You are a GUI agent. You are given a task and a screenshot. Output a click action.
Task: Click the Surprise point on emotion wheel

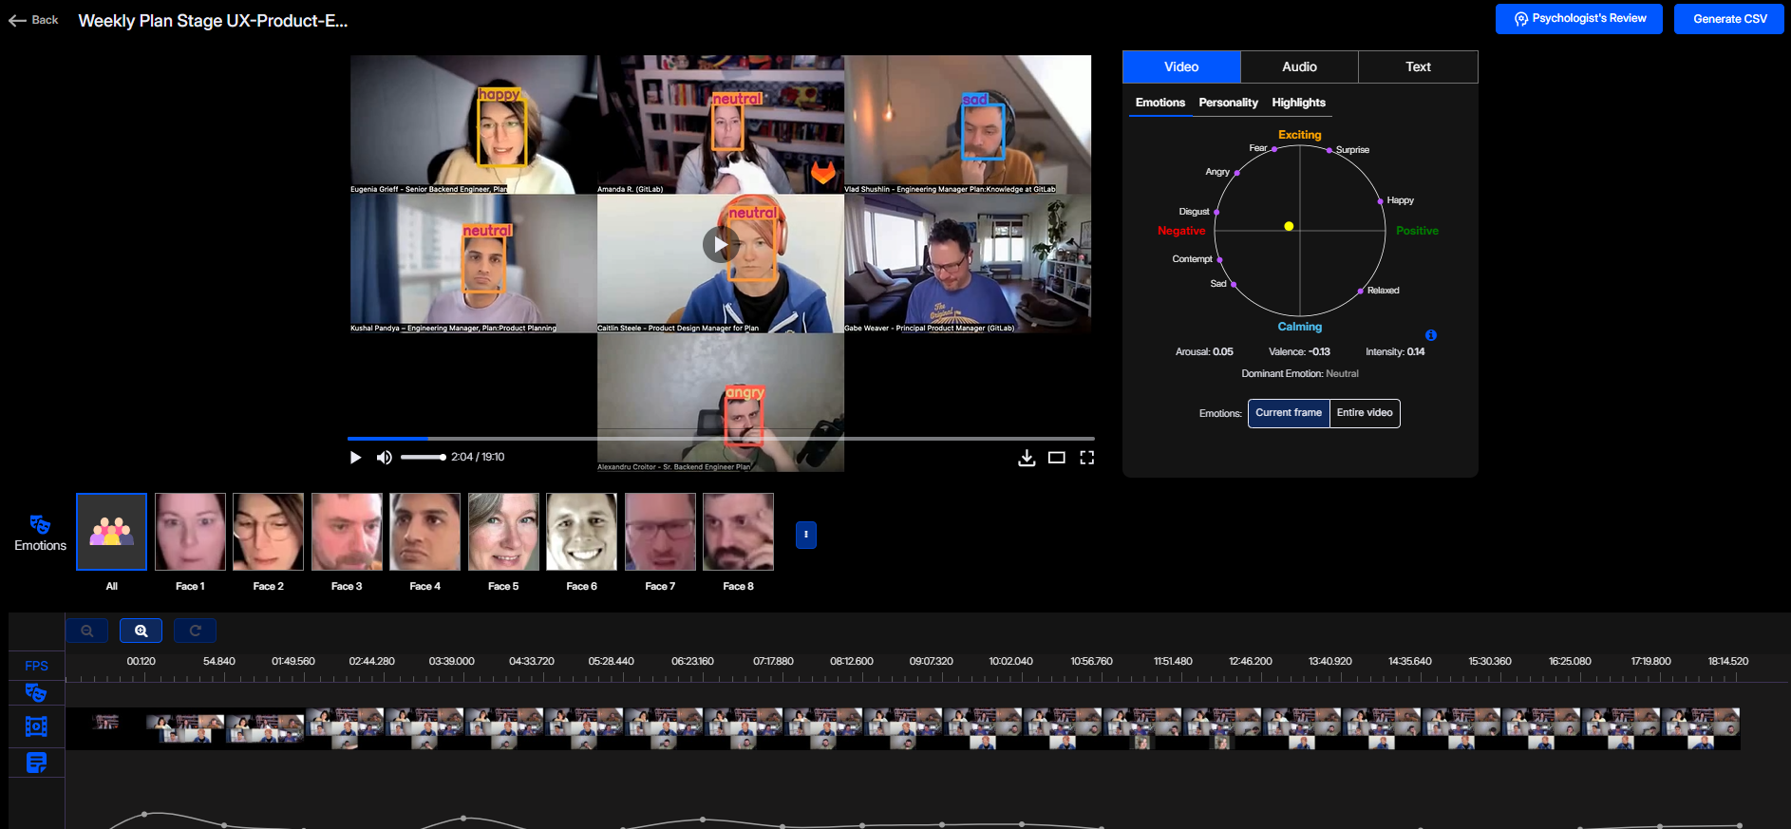1329,150
